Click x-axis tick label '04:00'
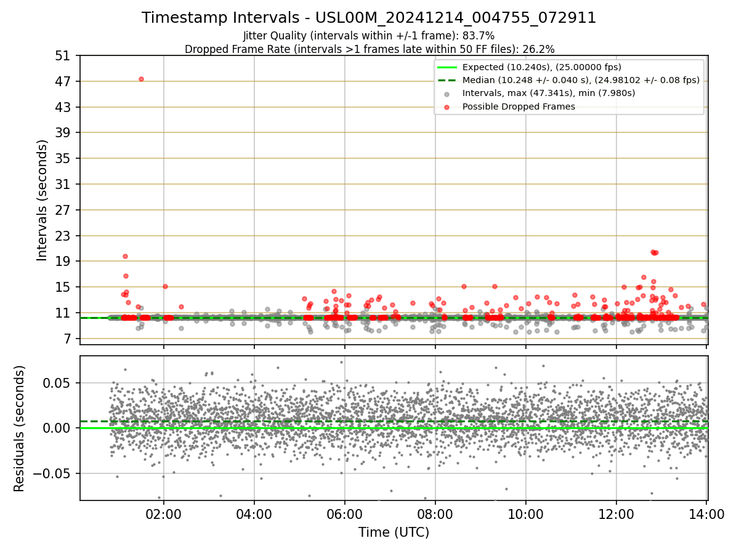The width and height of the screenshot is (739, 554). tap(254, 515)
